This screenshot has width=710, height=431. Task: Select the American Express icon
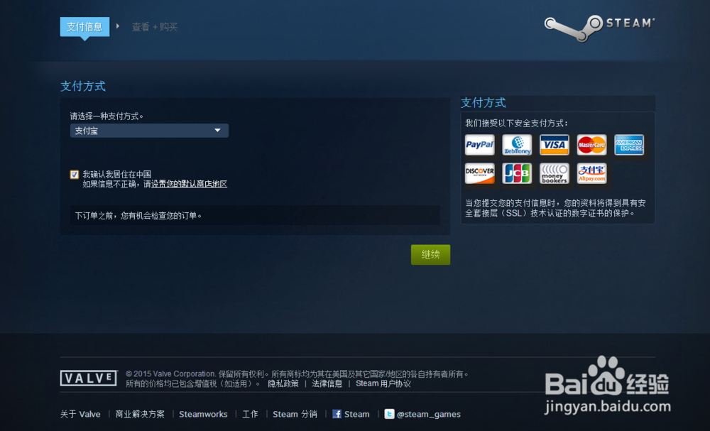[629, 145]
